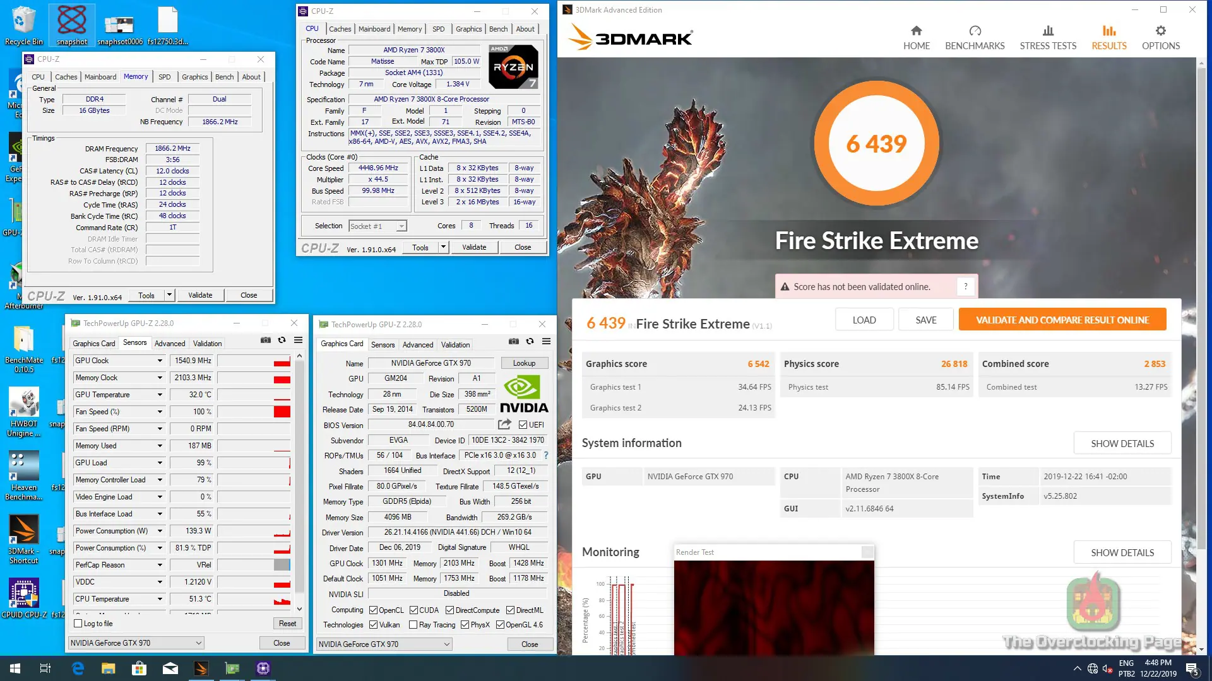Click refresh icon in GPU-Z Graphics Card window
This screenshot has width=1212, height=681.
530,342
